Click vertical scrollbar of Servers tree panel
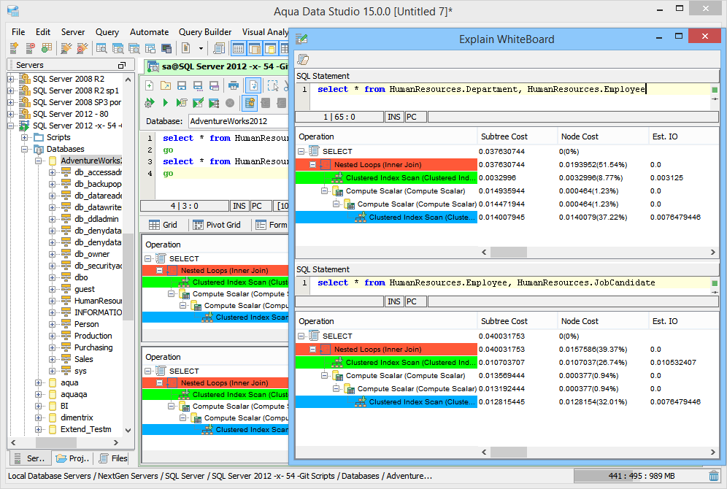727x489 pixels. pos(128,277)
